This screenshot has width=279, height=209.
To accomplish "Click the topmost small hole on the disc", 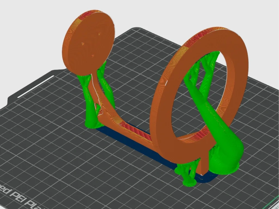I will pyautogui.click(x=100, y=34).
